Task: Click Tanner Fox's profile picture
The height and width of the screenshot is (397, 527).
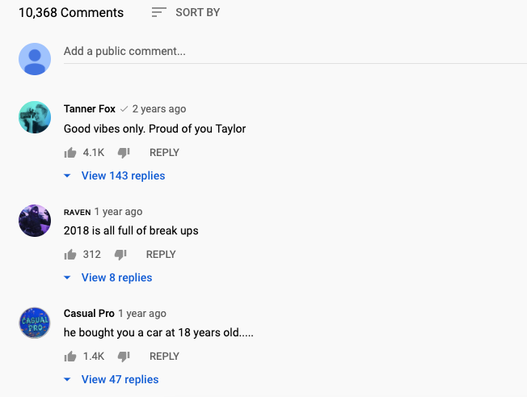Action: (35, 118)
